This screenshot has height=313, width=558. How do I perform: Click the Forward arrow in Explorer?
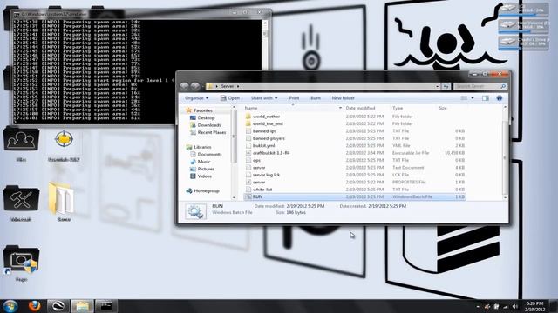(194, 86)
